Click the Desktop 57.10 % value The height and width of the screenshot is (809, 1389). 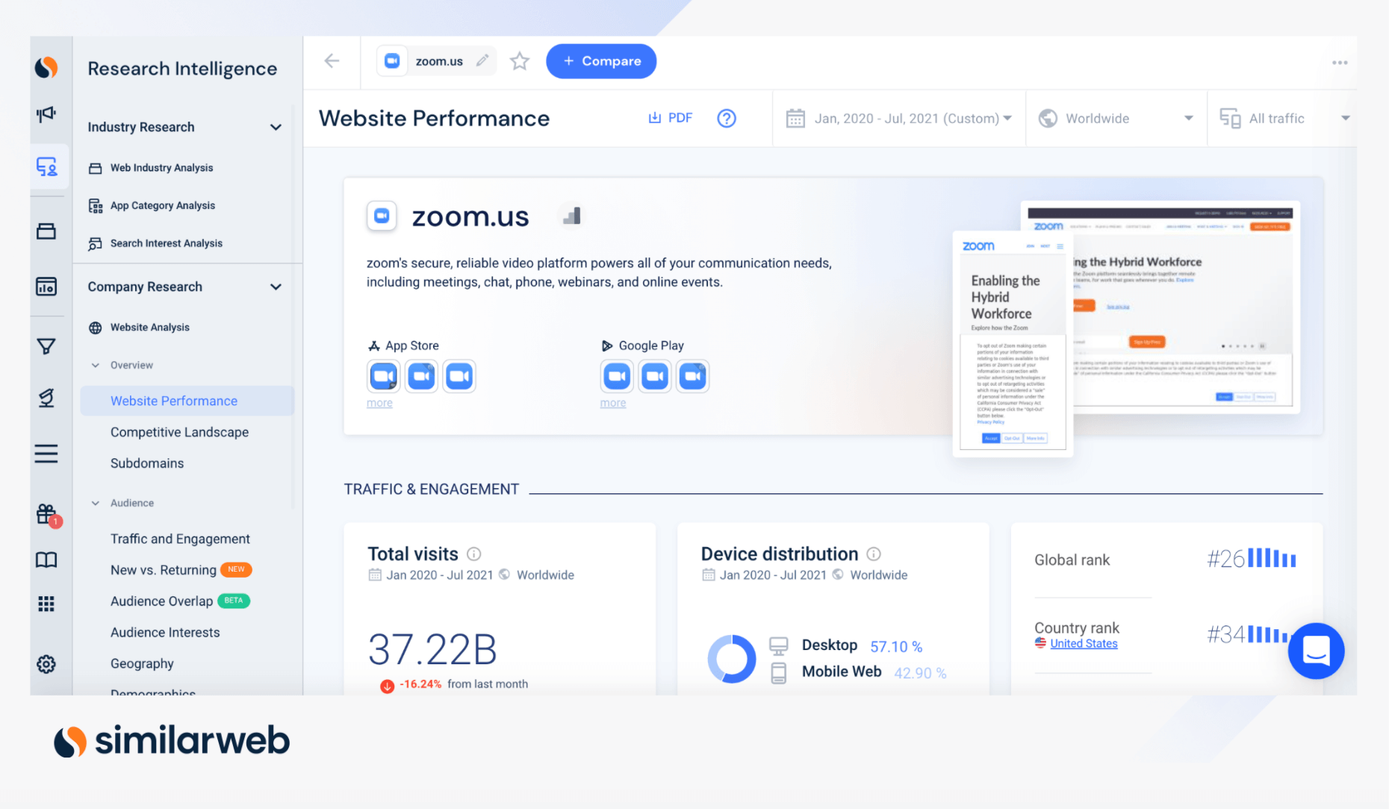coord(896,647)
